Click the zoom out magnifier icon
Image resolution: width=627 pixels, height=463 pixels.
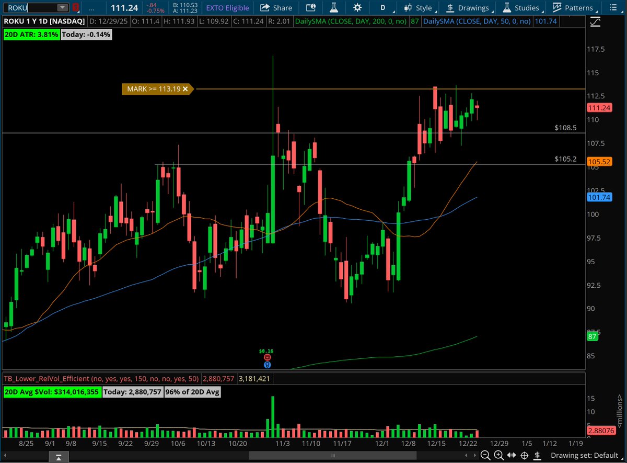click(485, 455)
